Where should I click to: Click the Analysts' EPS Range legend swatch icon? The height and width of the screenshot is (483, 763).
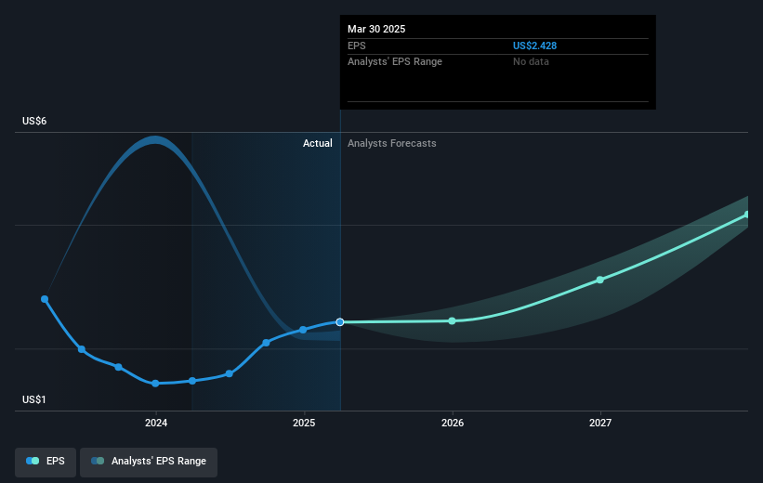[98, 461]
